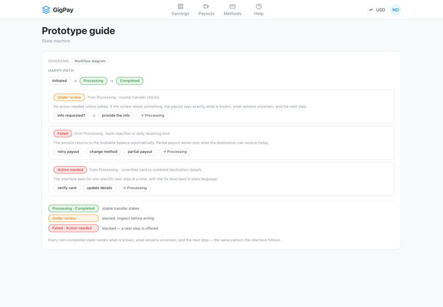Viewport: 443px width, 307px height.
Task: Click the 'Every non-completed state names' footnote
Action: click(x=164, y=240)
